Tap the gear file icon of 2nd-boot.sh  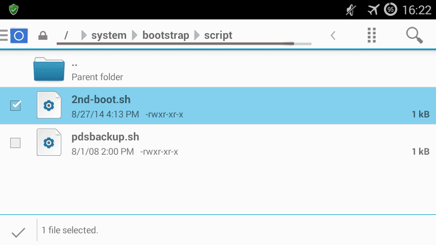(x=49, y=105)
